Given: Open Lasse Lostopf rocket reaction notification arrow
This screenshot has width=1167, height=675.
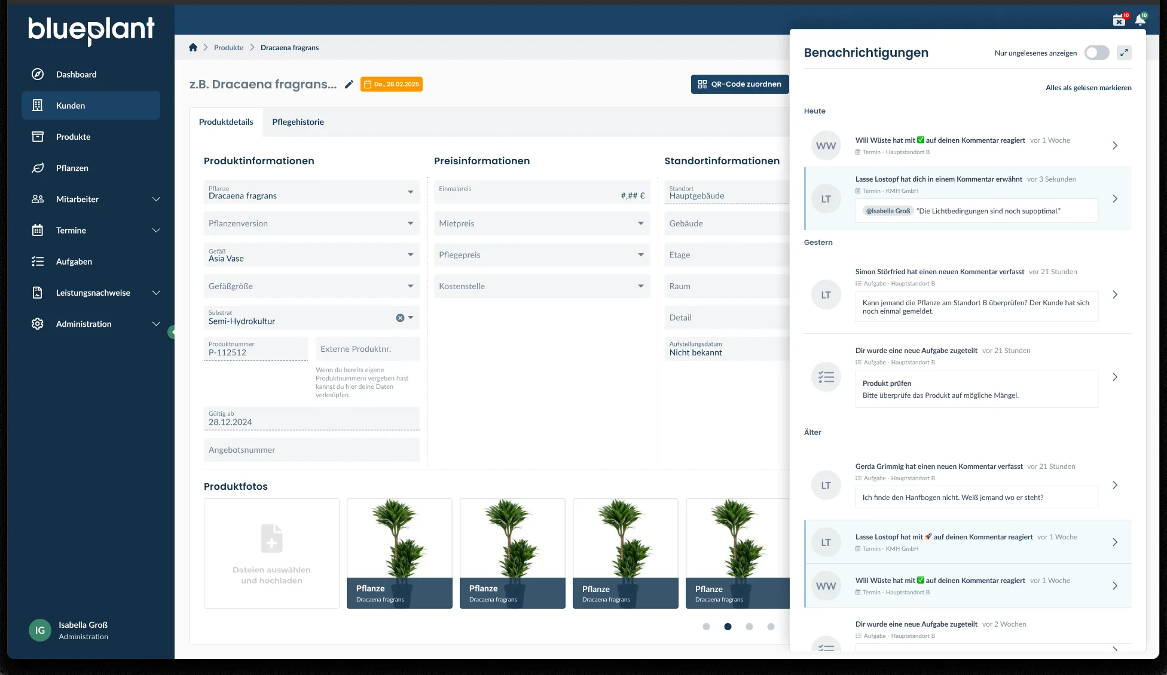Looking at the screenshot, I should click(1115, 542).
